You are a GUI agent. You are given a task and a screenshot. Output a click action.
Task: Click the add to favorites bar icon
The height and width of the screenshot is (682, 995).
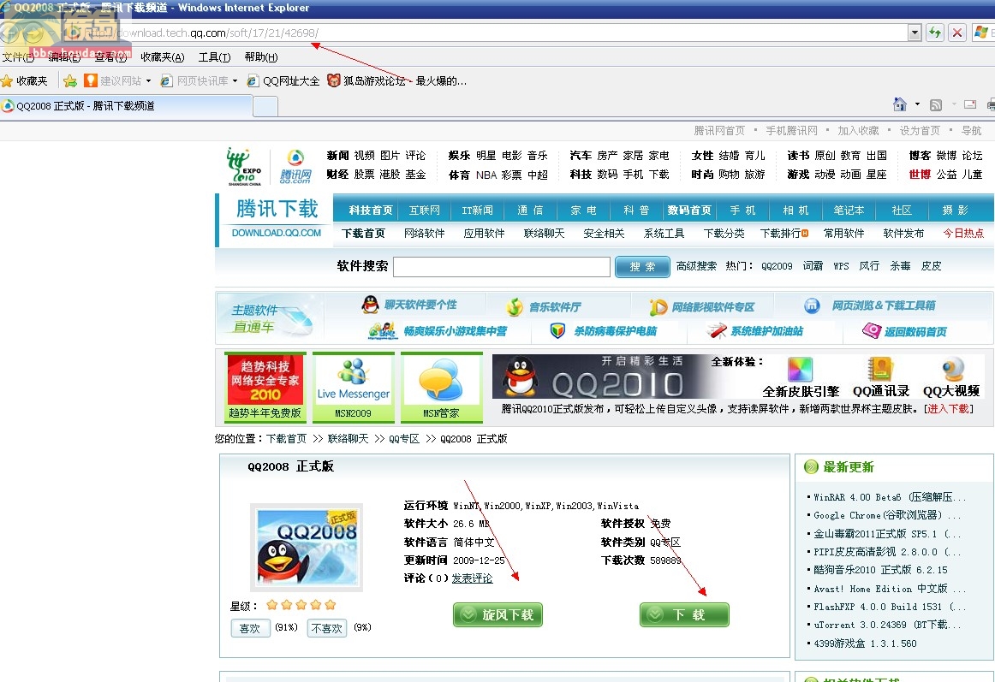coord(70,80)
